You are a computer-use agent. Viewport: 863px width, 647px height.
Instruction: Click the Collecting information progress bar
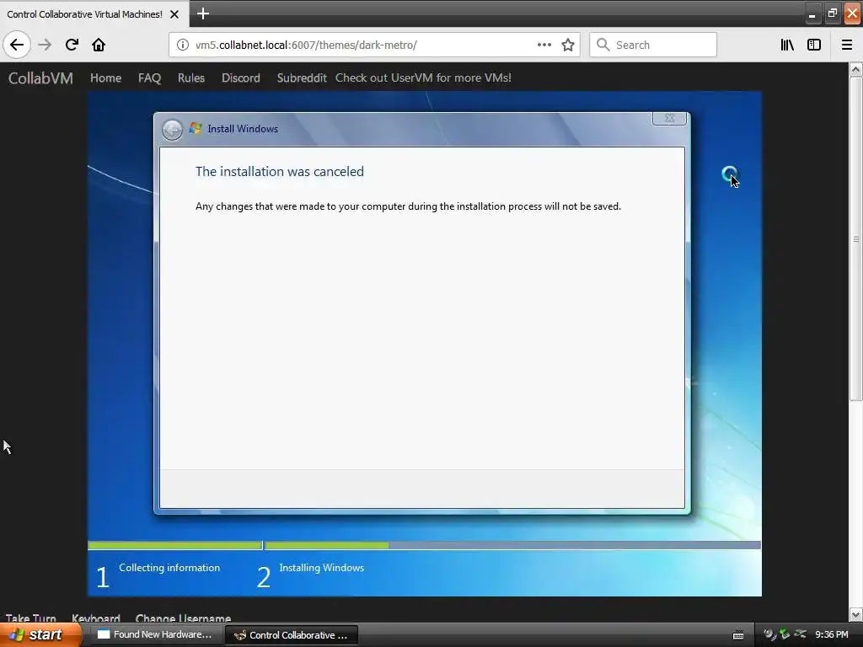pos(174,545)
